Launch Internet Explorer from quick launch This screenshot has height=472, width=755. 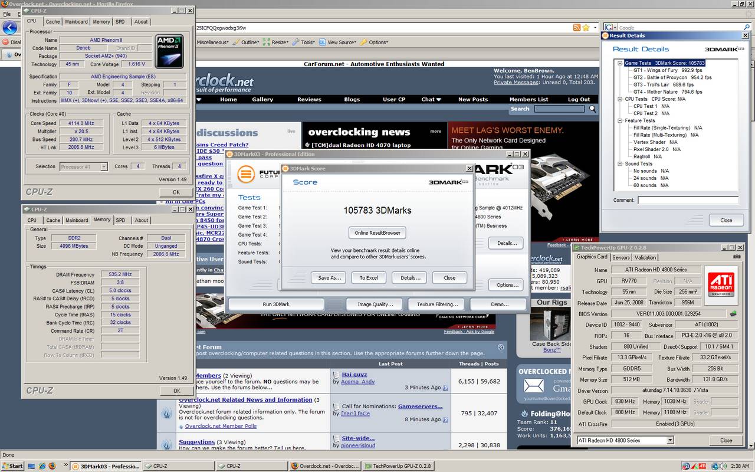[41, 466]
